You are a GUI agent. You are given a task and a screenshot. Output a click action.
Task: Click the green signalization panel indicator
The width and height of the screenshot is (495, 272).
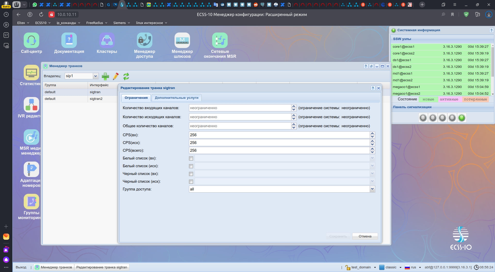462,118
